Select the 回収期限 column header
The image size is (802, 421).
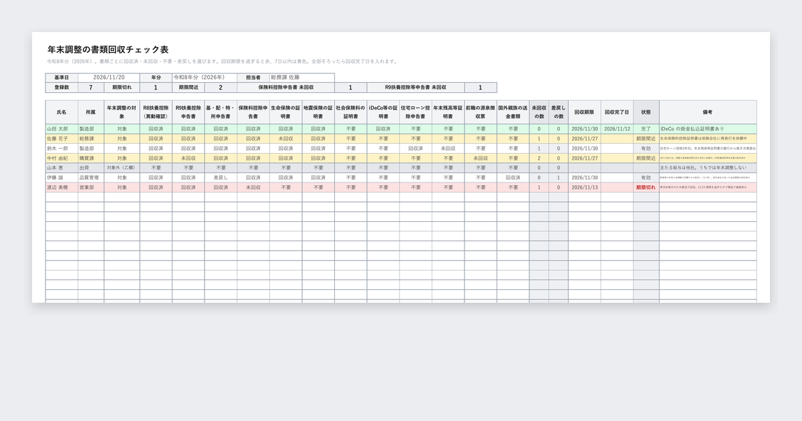click(584, 112)
